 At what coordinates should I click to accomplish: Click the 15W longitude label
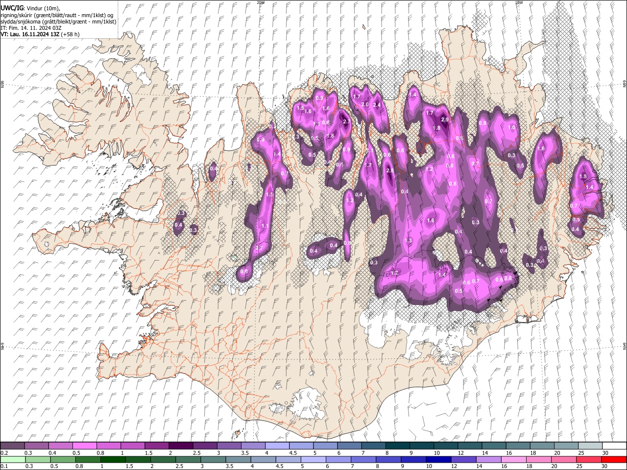click(x=519, y=2)
